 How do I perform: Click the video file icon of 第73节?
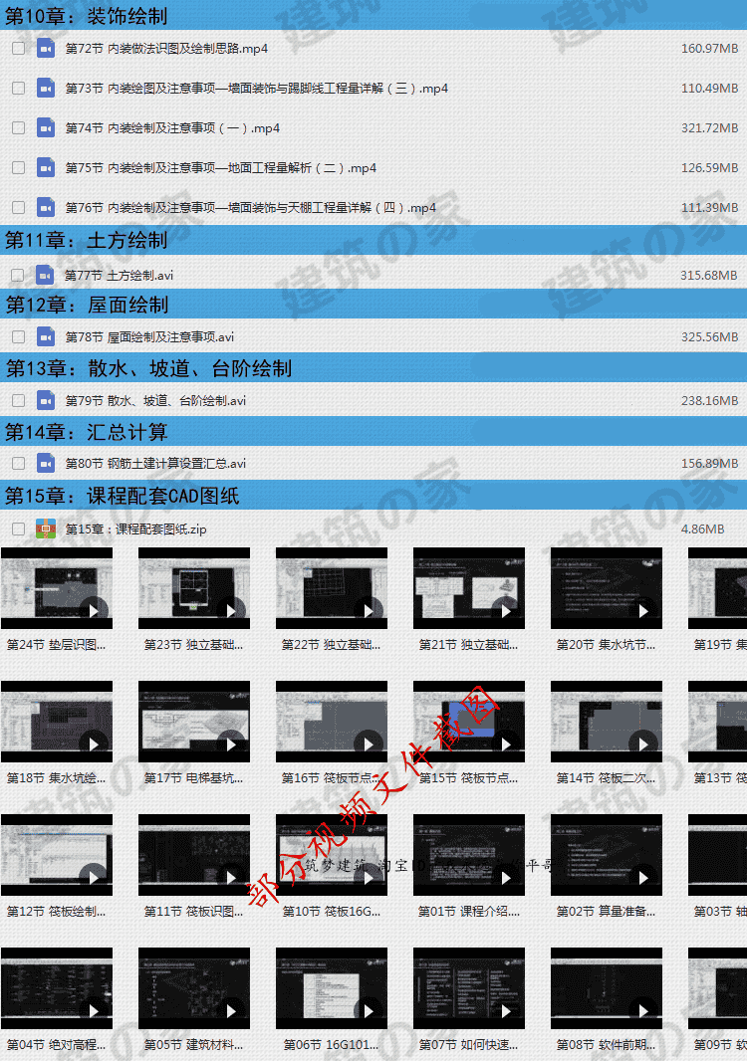46,89
